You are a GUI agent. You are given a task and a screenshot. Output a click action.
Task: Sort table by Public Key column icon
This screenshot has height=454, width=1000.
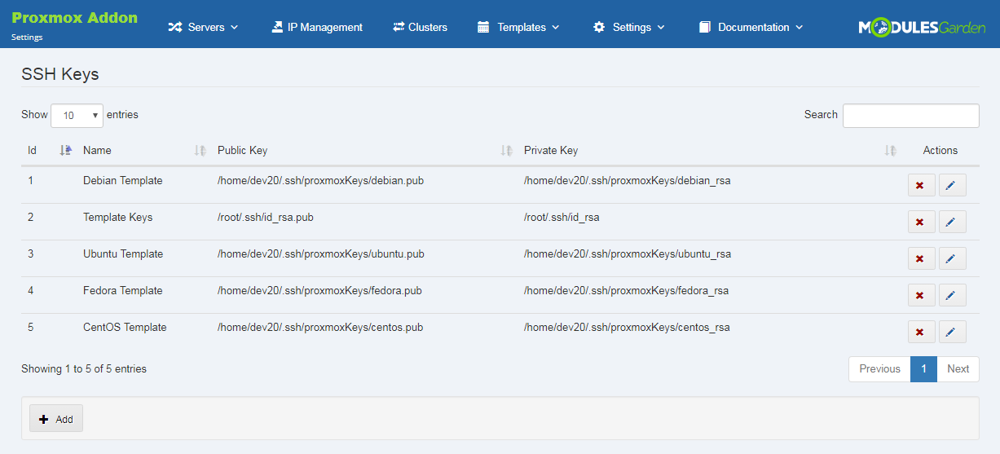pos(506,150)
